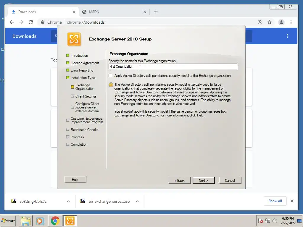Close the MSDN tab
This screenshot has width=303, height=227.
coord(144,12)
